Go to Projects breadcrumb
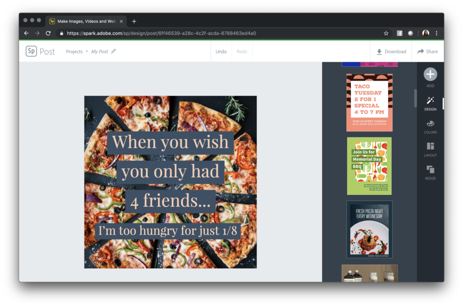Image resolution: width=463 pixels, height=307 pixels. (x=74, y=52)
